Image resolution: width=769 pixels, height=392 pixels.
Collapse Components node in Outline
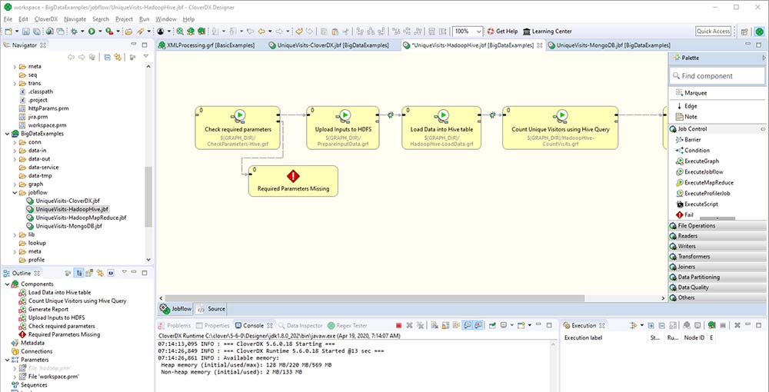[6, 284]
